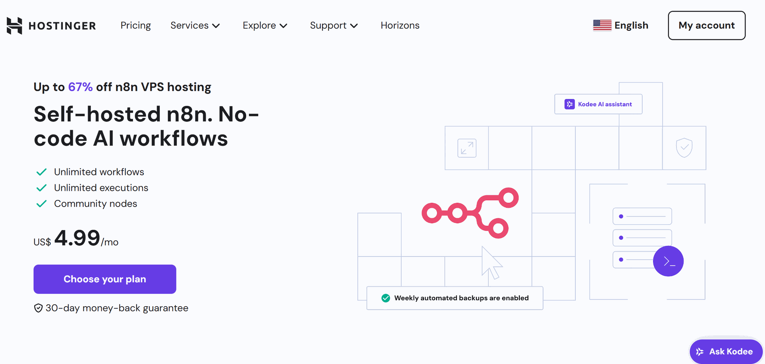Image resolution: width=765 pixels, height=364 pixels.
Task: Click the shield checkmark illustration icon
Action: click(684, 148)
